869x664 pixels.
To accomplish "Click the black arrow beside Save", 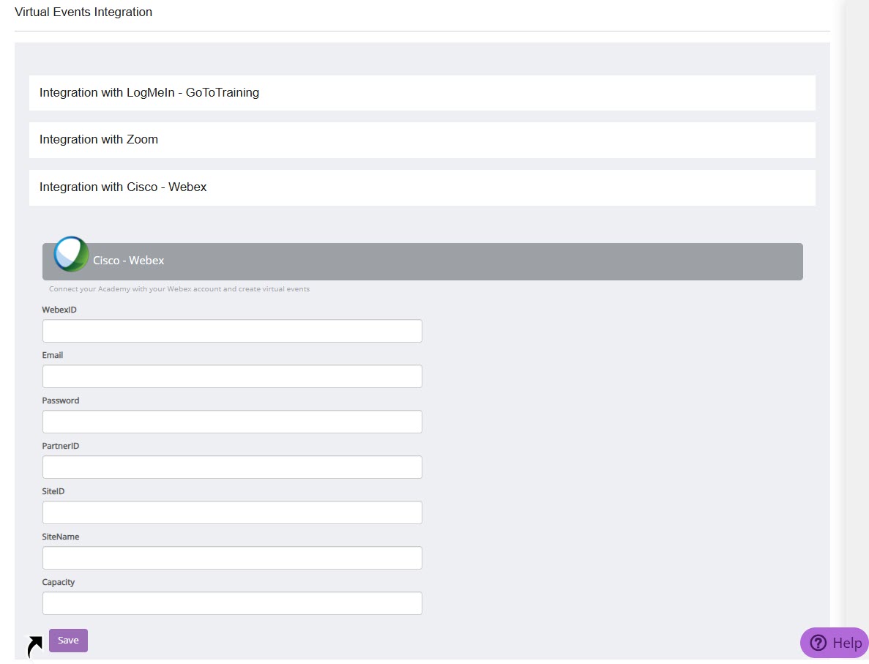I will point(34,646).
